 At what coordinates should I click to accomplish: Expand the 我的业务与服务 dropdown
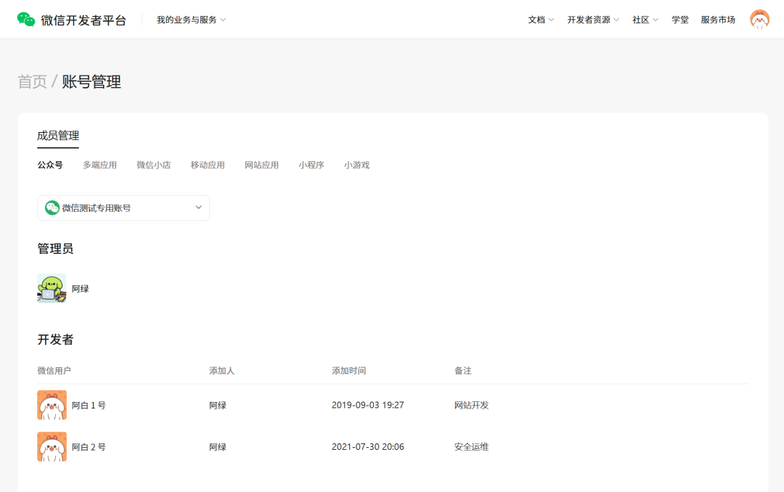tap(192, 20)
